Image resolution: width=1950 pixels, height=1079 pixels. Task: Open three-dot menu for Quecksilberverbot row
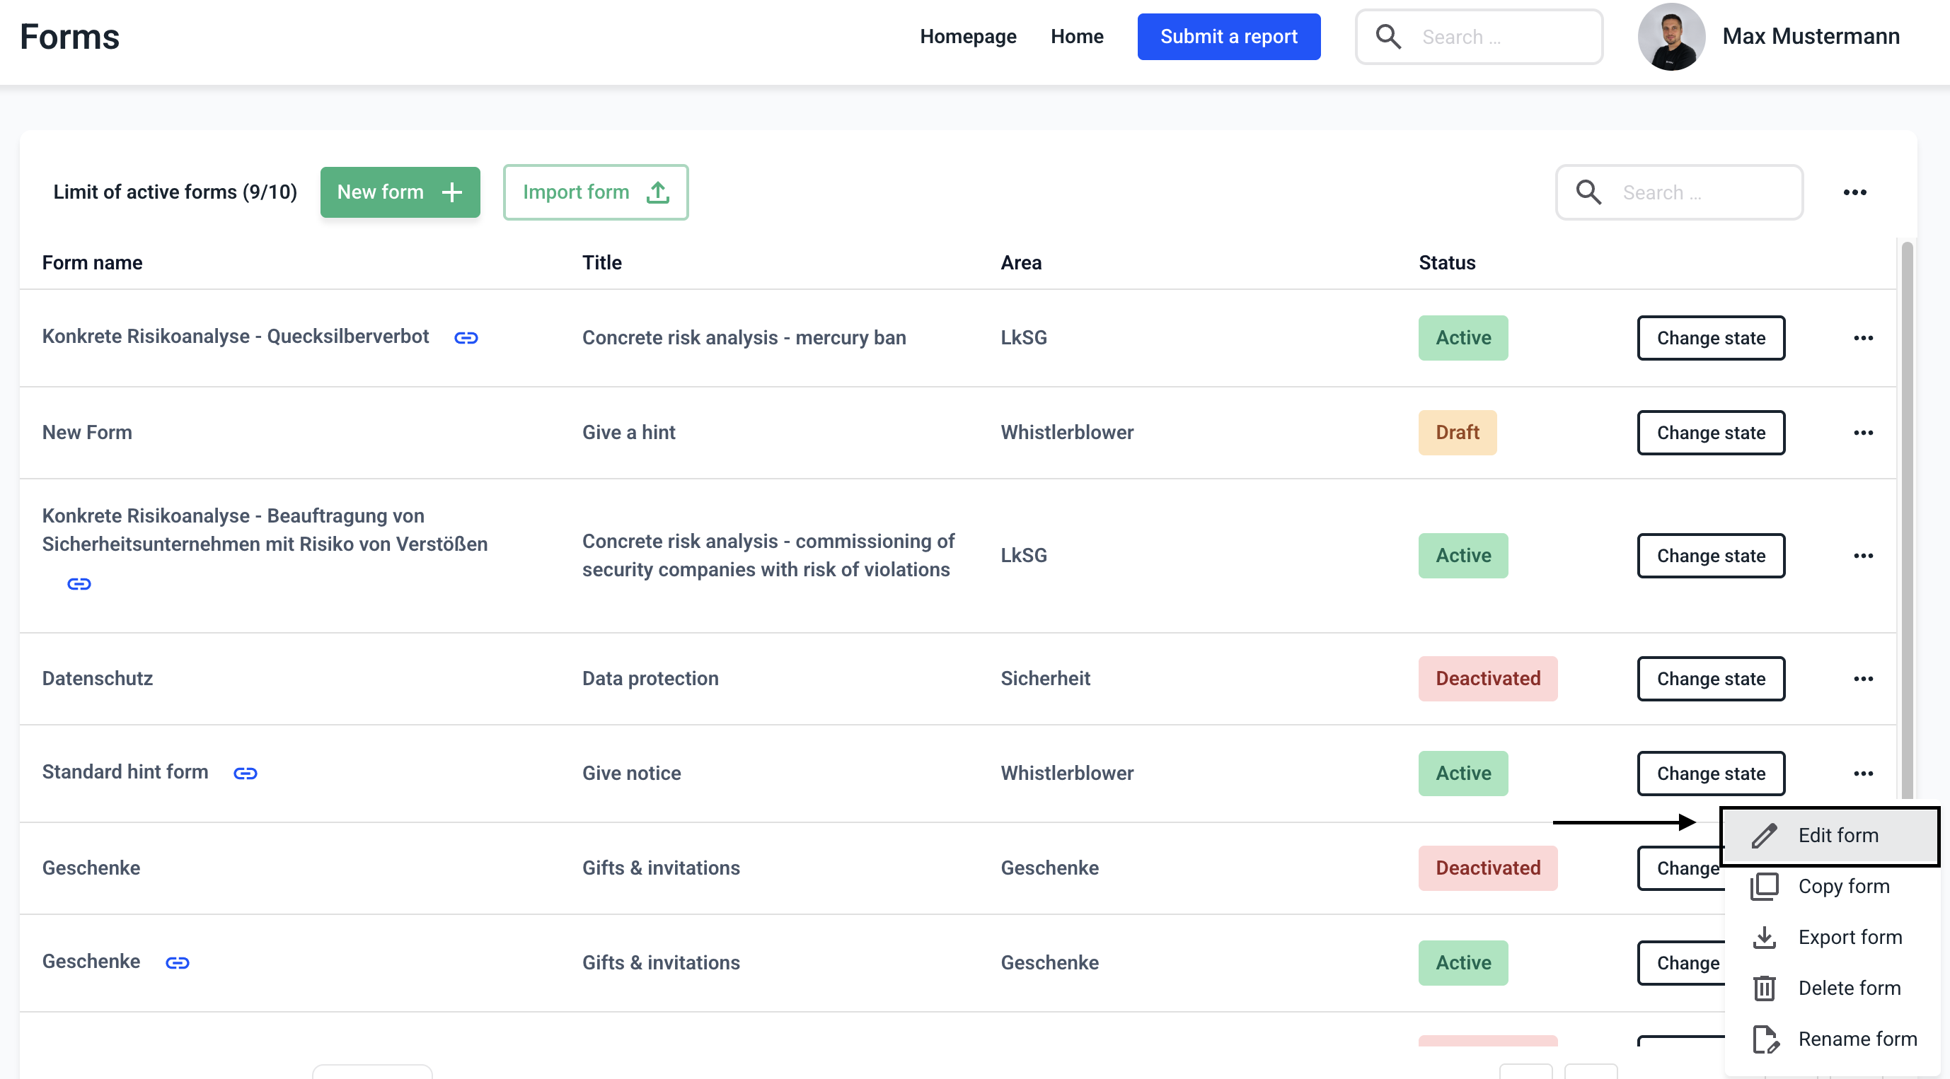[x=1863, y=337]
